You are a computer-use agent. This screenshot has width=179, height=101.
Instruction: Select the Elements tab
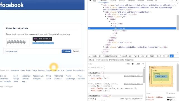coord(103,1)
